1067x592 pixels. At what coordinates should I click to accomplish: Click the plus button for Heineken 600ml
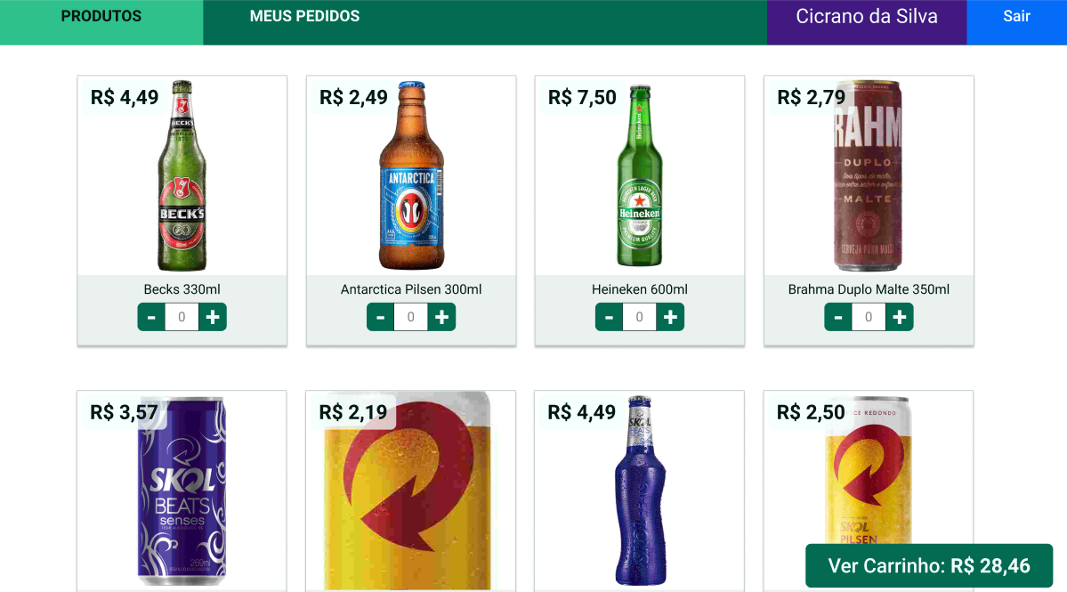671,317
